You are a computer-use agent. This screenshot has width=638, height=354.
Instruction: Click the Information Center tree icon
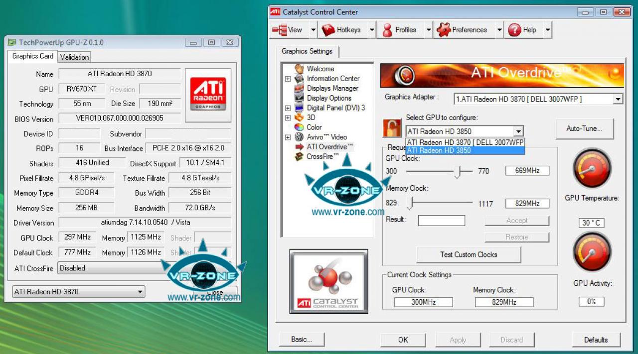pos(299,78)
